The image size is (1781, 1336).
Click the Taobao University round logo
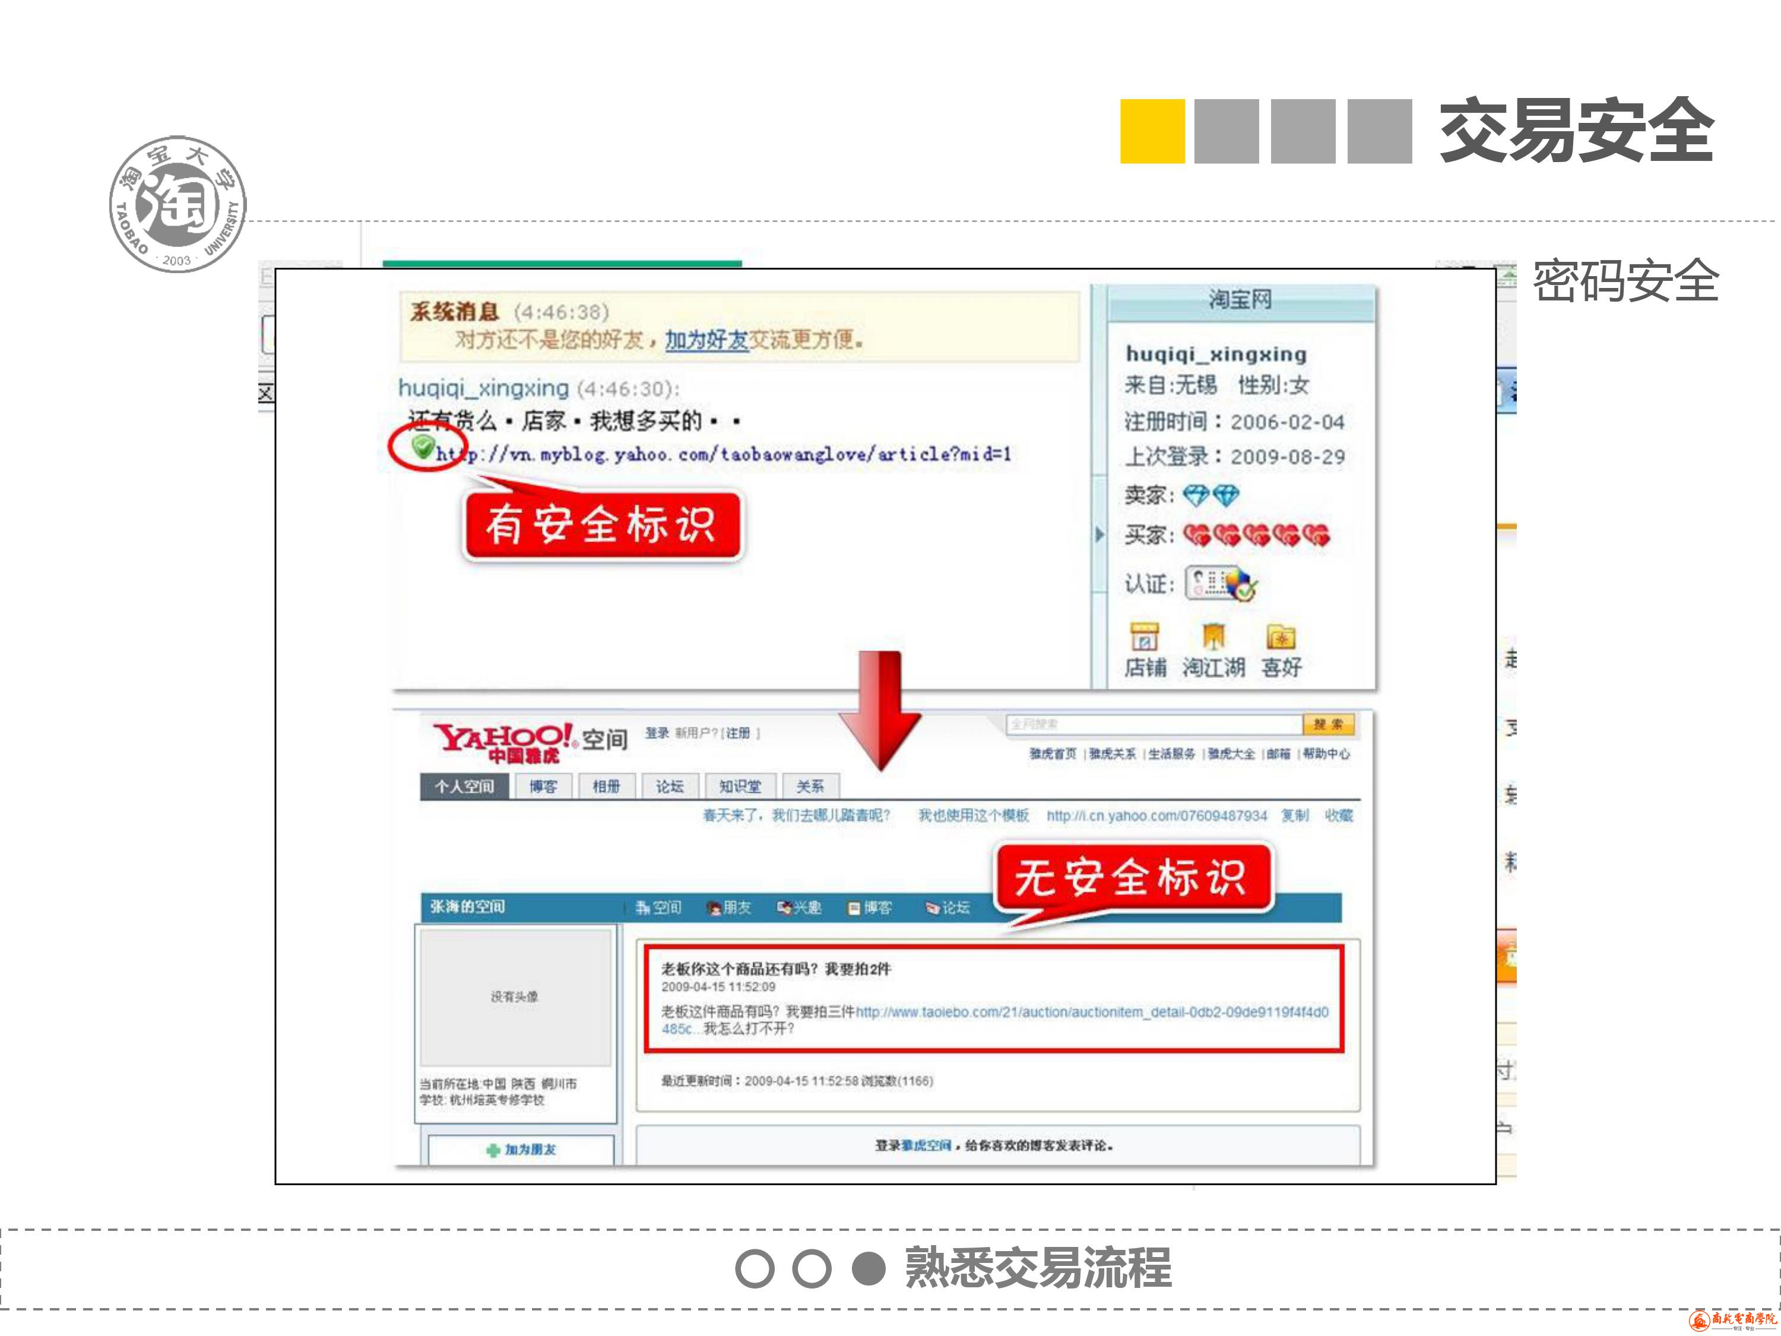pos(178,204)
